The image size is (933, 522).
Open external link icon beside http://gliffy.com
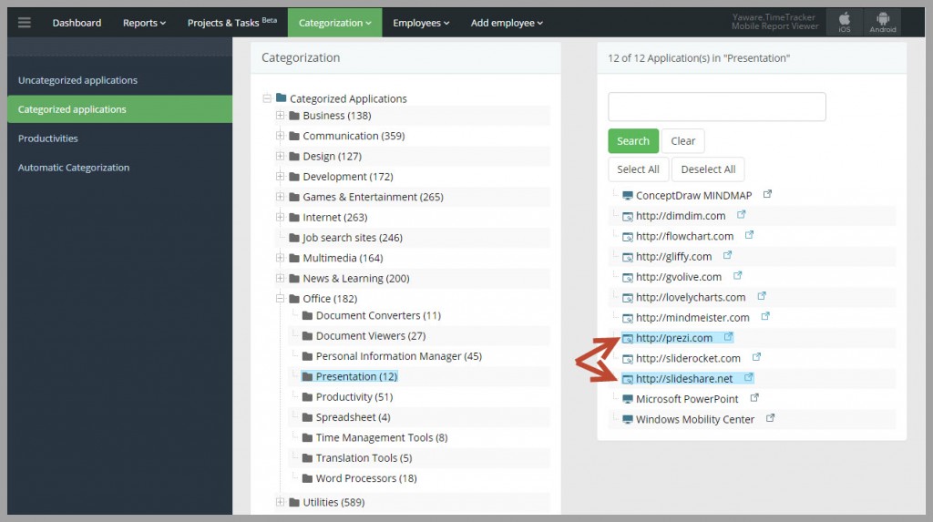point(727,255)
